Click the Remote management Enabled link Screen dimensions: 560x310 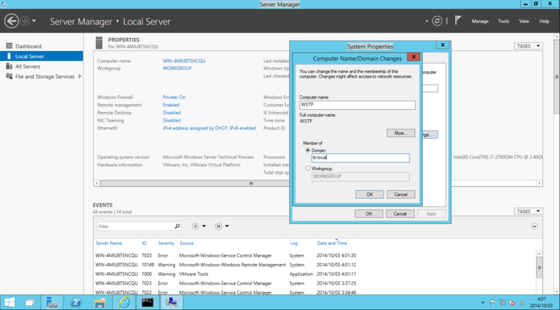point(171,105)
